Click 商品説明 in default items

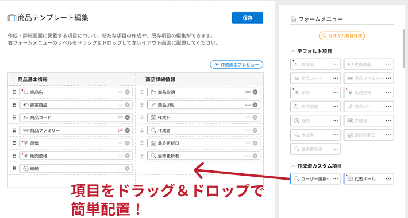(x=315, y=107)
